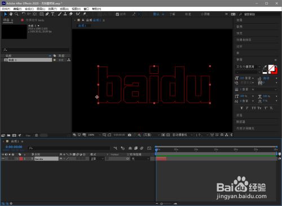Switch to the Learn workspace
The image size is (282, 206).
[173, 14]
